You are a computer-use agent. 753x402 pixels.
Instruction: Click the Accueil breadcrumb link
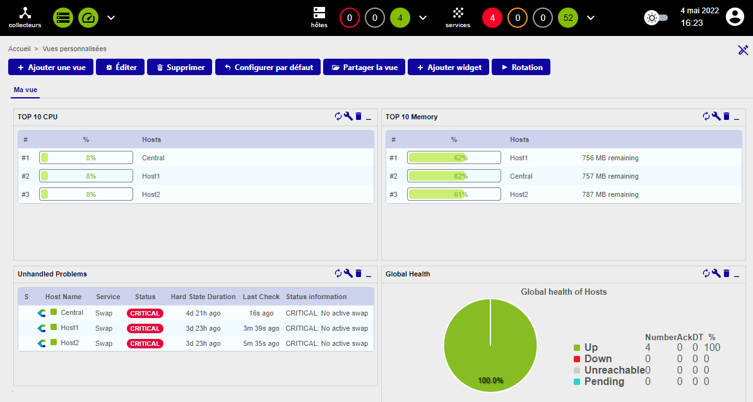(19, 49)
